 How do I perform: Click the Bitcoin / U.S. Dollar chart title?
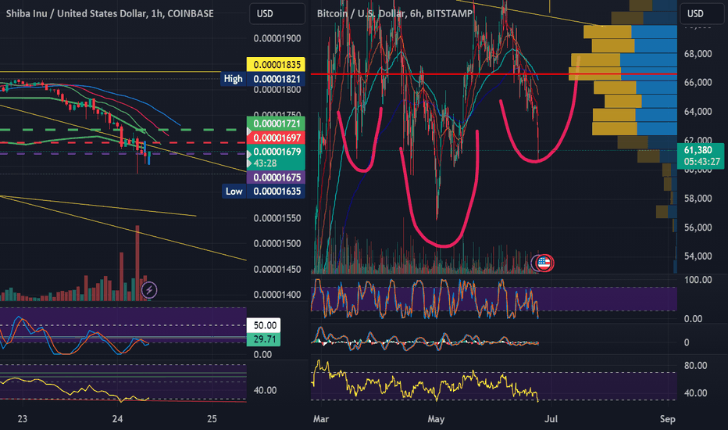tap(394, 13)
